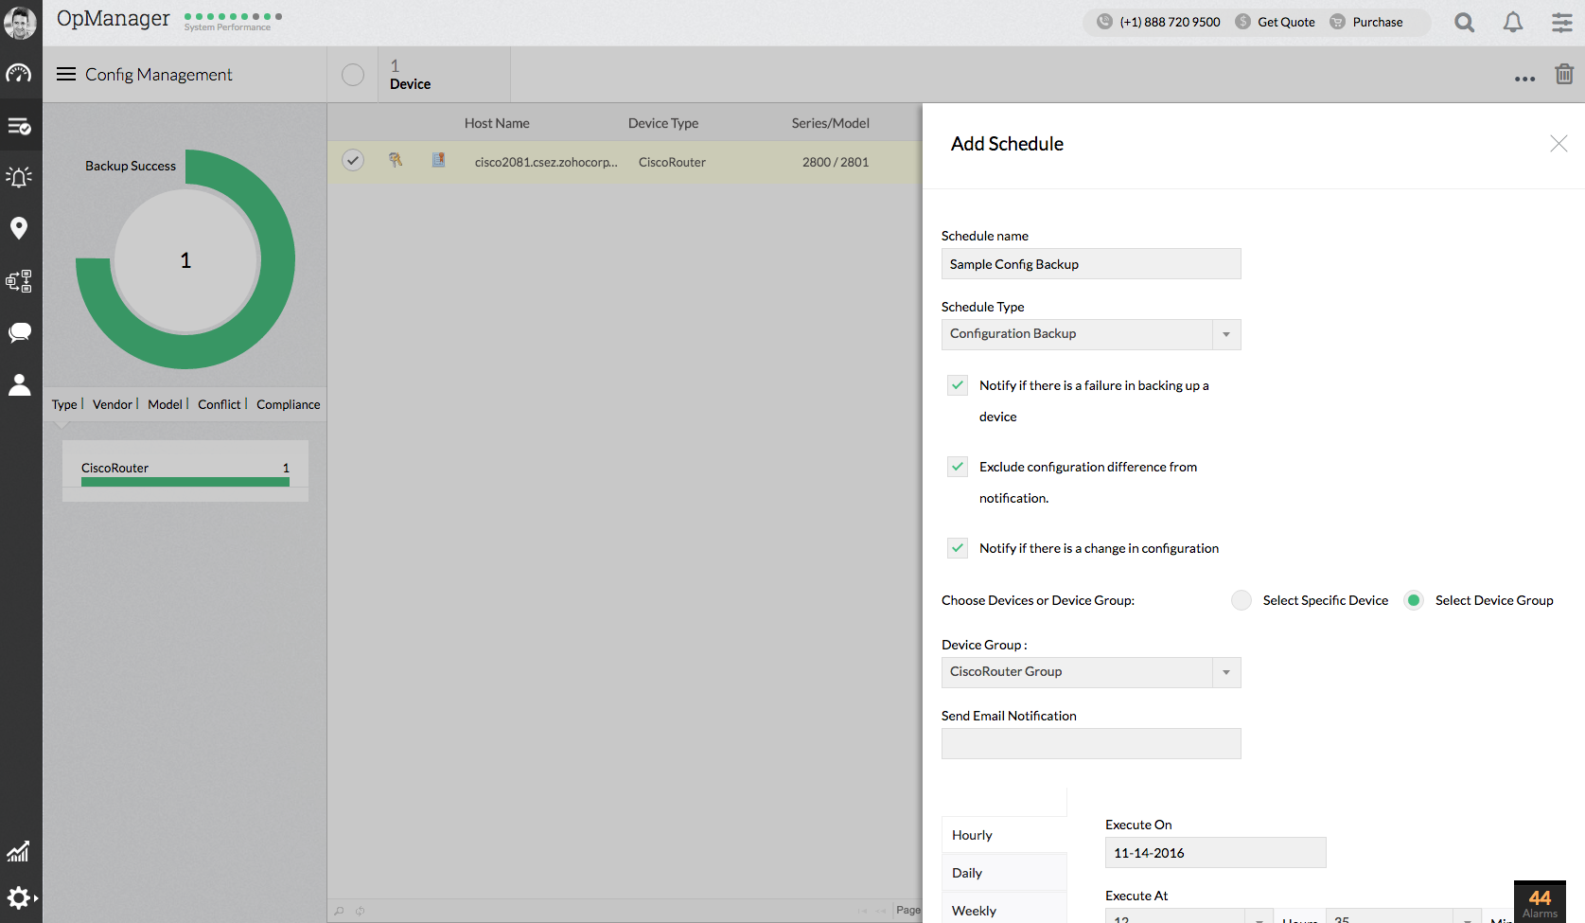Click the Schedule name input field
The width and height of the screenshot is (1585, 923).
1091,264
